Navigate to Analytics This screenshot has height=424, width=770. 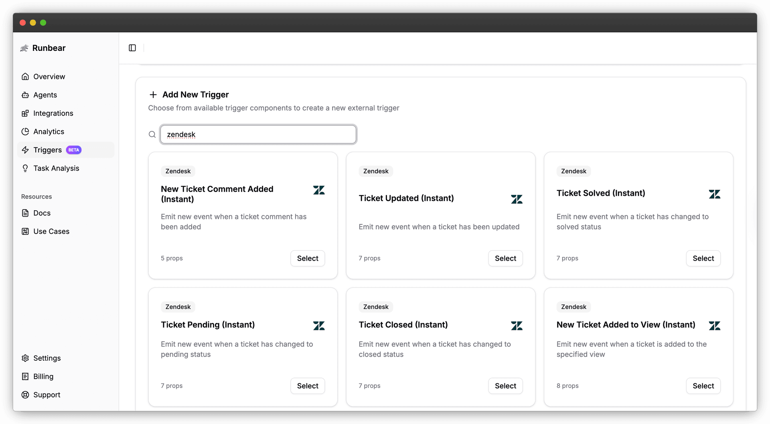[x=49, y=132]
